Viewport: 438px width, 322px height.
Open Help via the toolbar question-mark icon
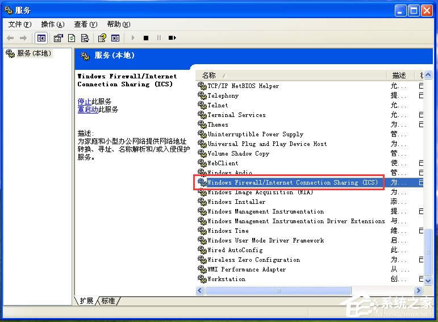(102, 38)
